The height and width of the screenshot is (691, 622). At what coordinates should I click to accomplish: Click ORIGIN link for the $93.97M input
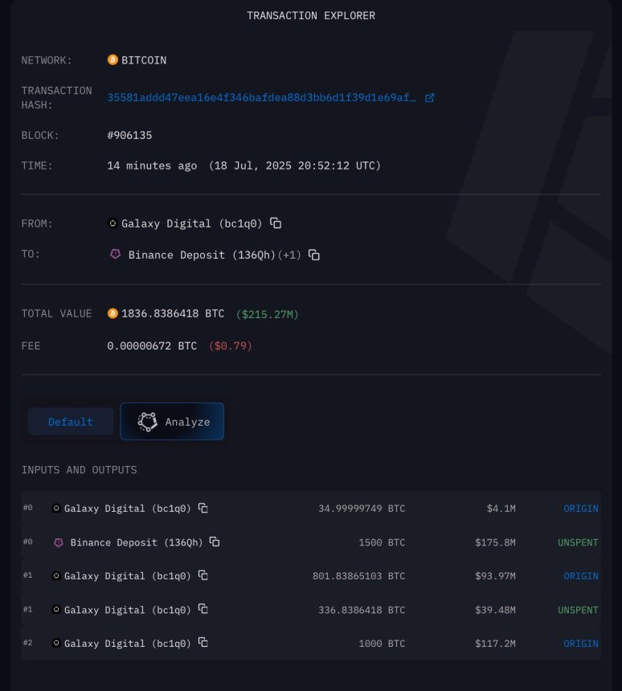click(x=580, y=575)
